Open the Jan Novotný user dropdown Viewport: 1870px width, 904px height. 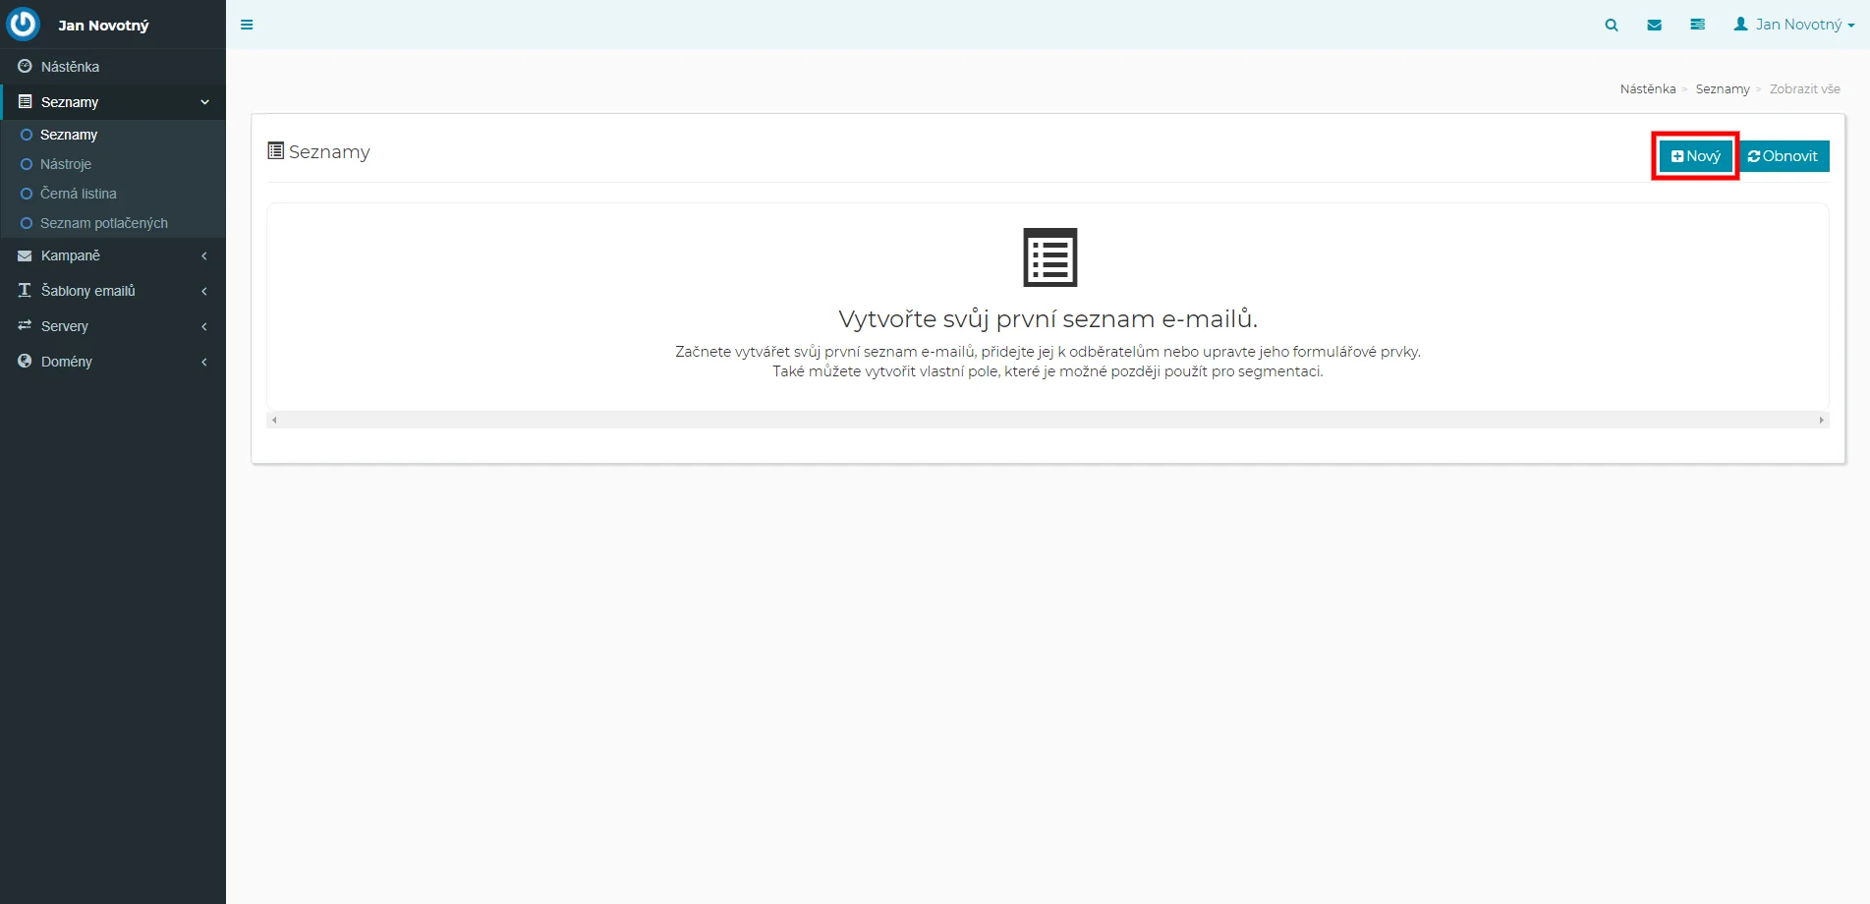tap(1794, 25)
